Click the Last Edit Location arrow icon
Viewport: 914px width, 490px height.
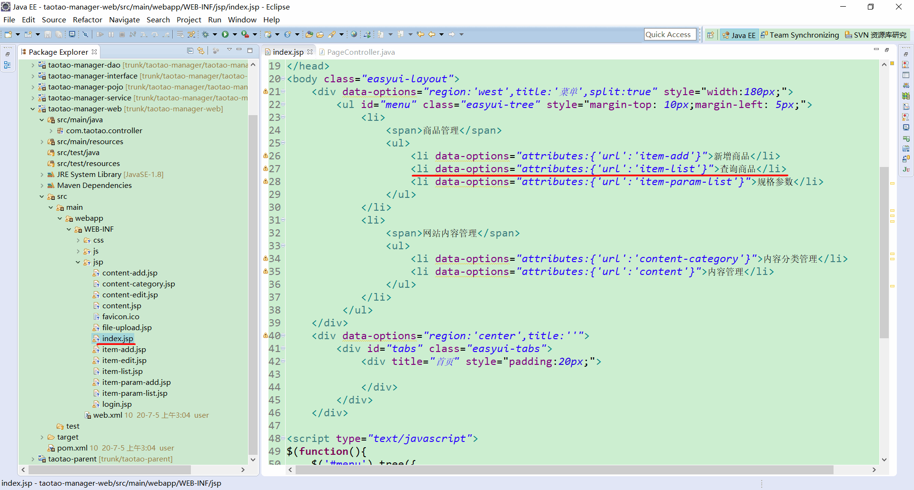click(420, 34)
